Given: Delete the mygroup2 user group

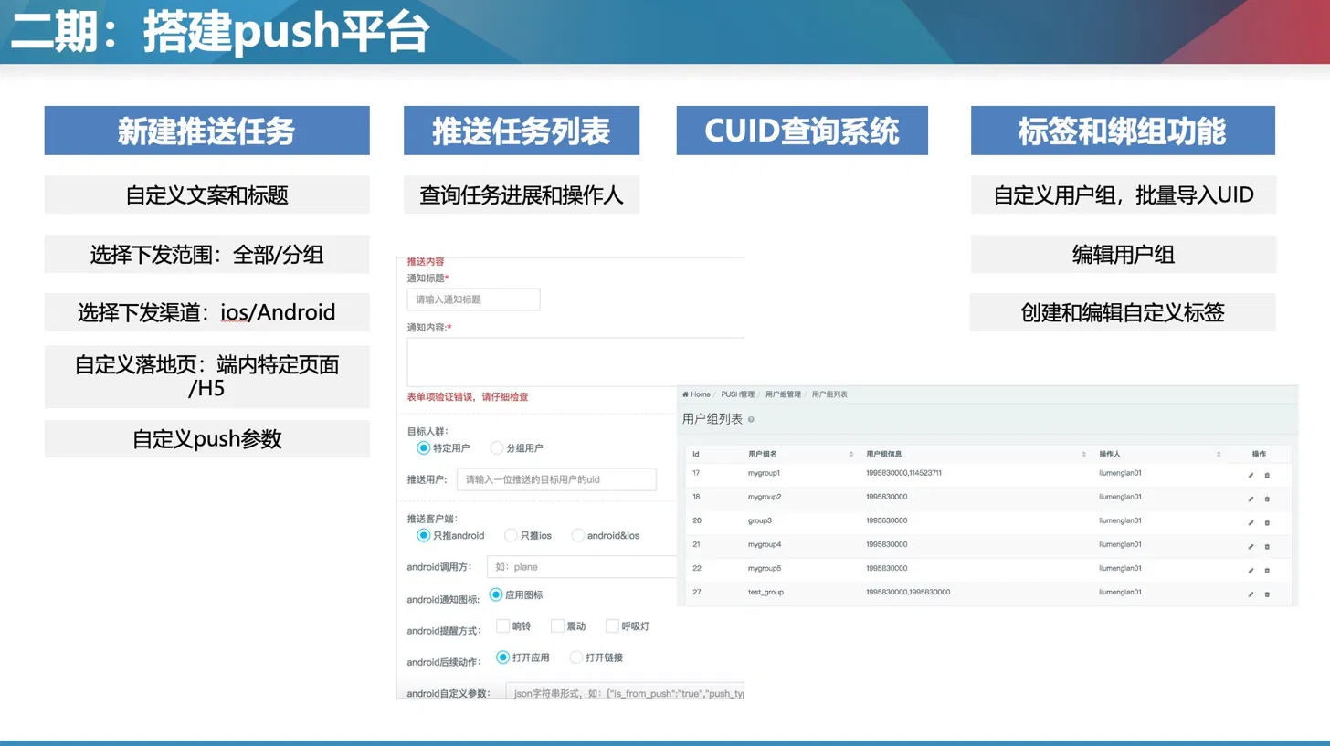Looking at the screenshot, I should pyautogui.click(x=1267, y=499).
